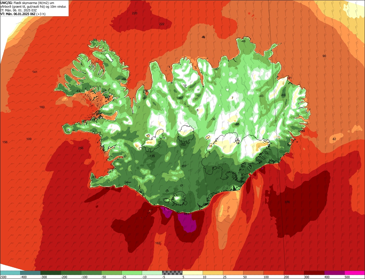Click the 8 value in central Iceland
The image size is (365, 279).
tap(197, 110)
